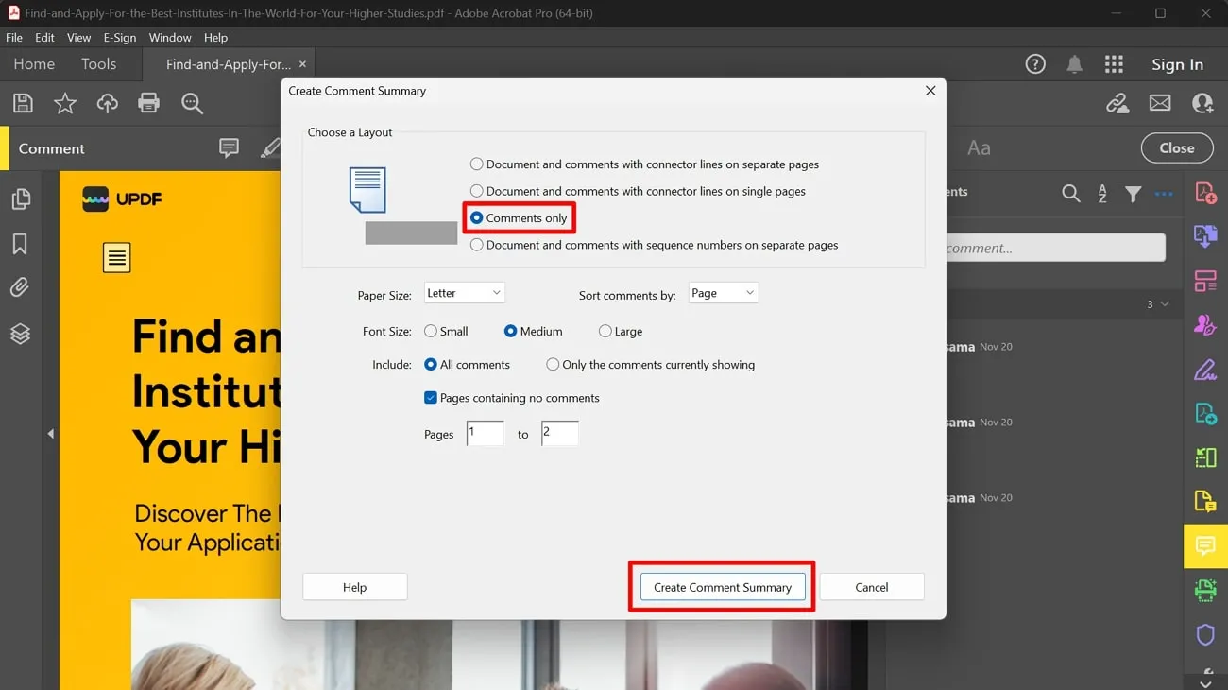Select the sticky note comment tool
The width and height of the screenshot is (1228, 690).
229,148
